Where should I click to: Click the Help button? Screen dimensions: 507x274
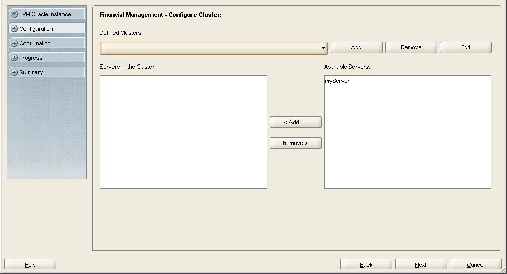30,264
